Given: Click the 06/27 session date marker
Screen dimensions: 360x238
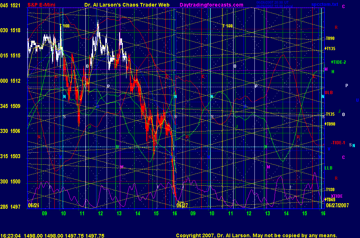Looking at the screenshot, I should (182, 205).
